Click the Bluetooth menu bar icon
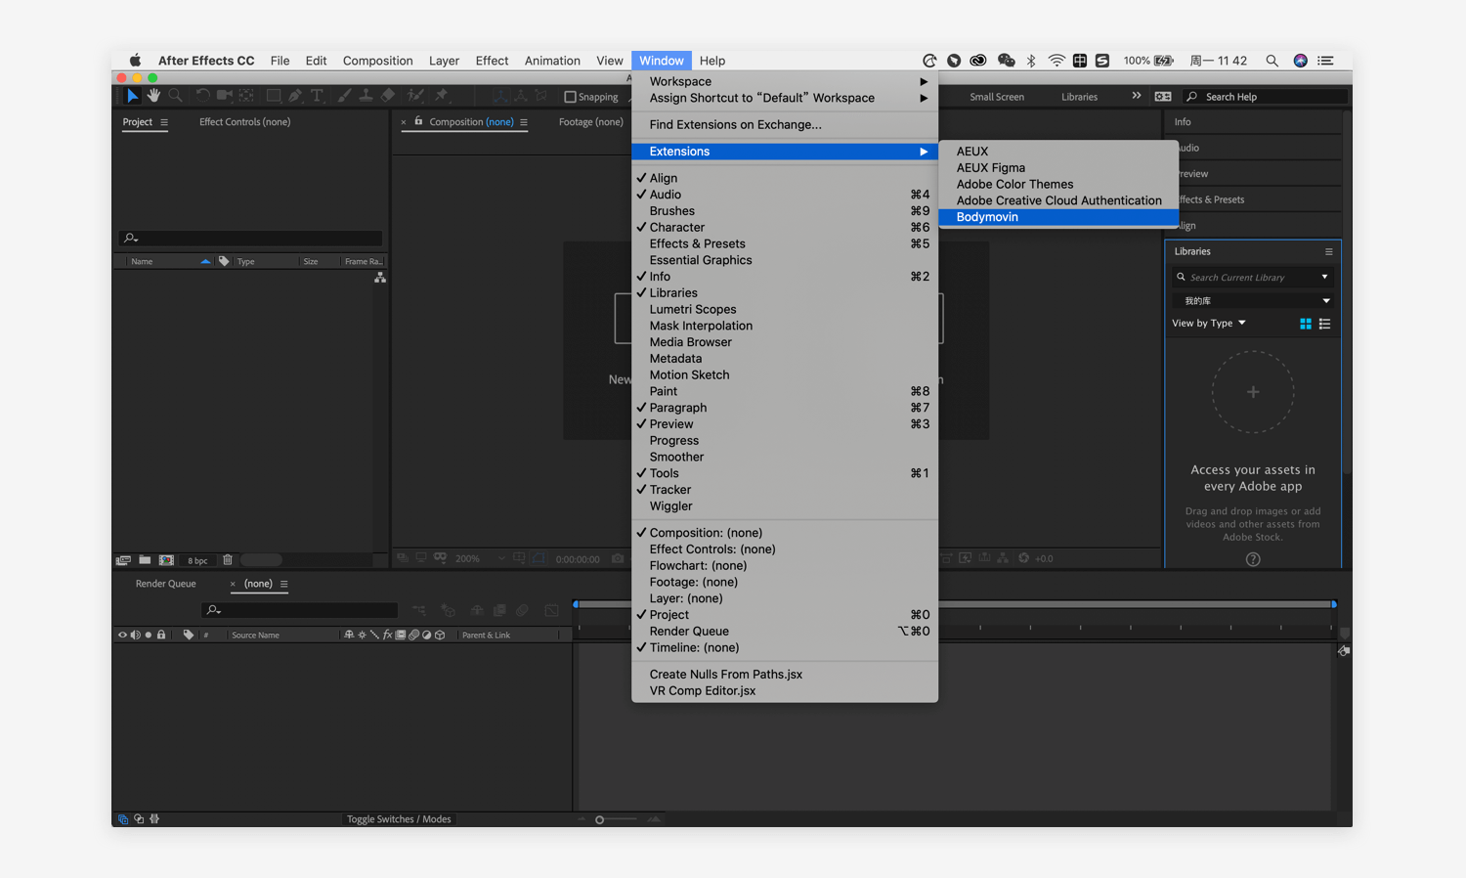 coord(1031,61)
